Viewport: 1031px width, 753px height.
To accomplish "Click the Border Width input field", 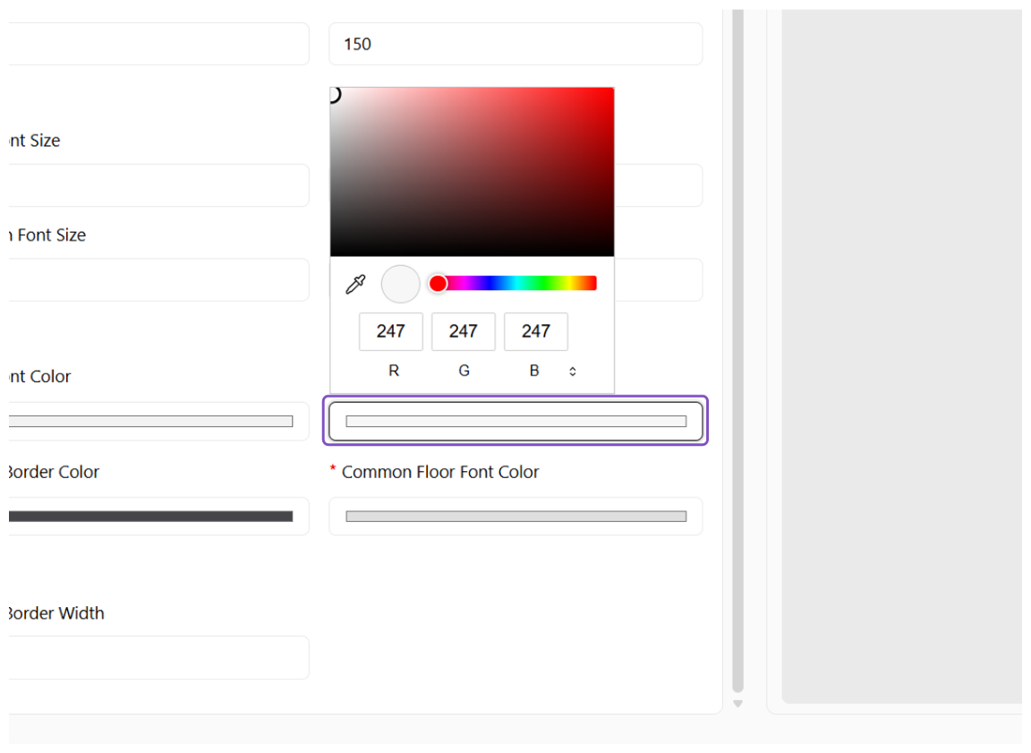I will 158,657.
